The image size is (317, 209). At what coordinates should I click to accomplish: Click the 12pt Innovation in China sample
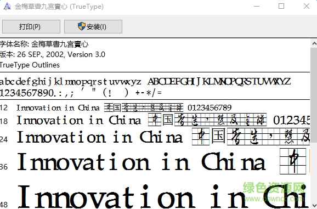58,108
